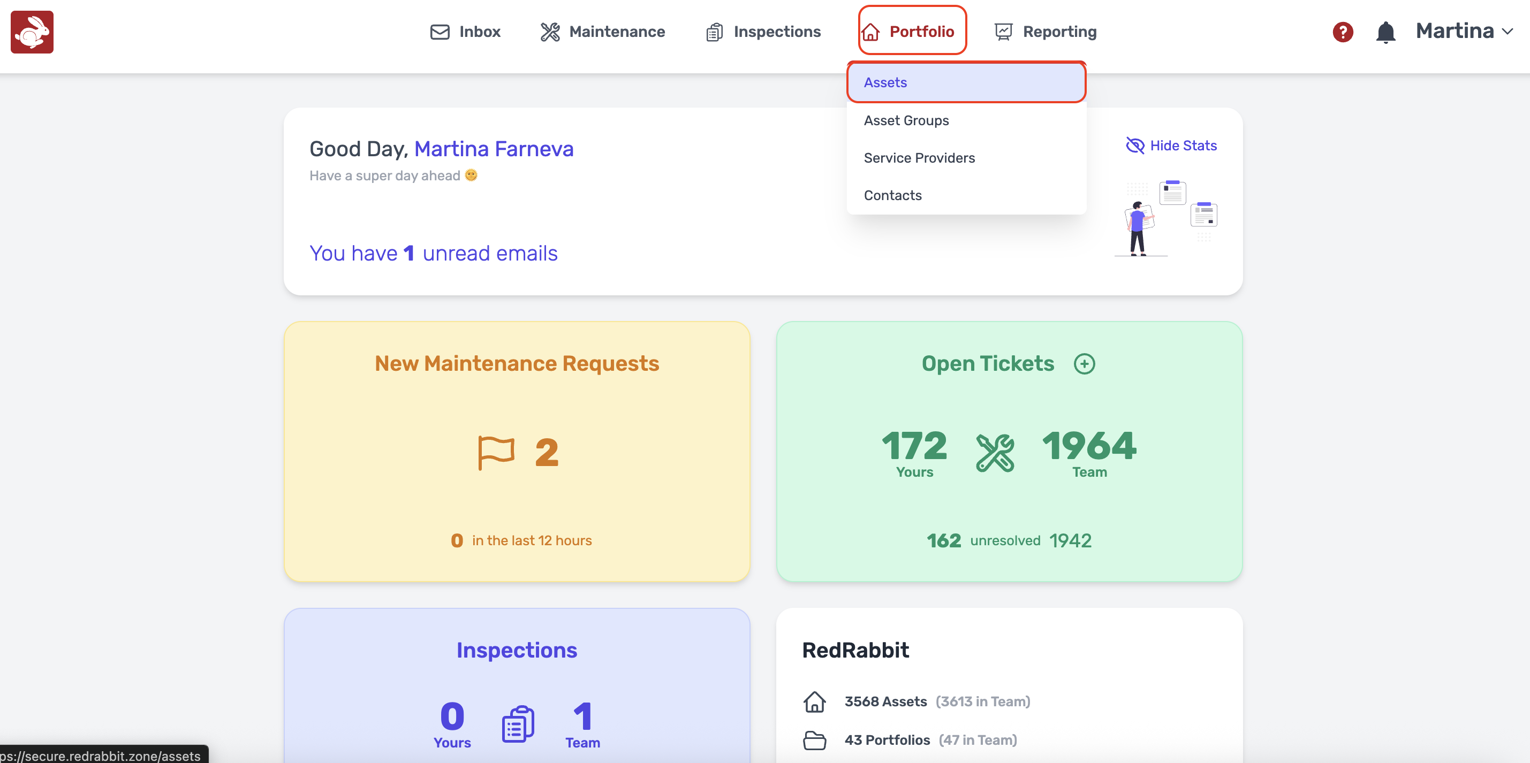Collapse the Portfolio navigation menu
The height and width of the screenshot is (763, 1530).
pyautogui.click(x=912, y=32)
